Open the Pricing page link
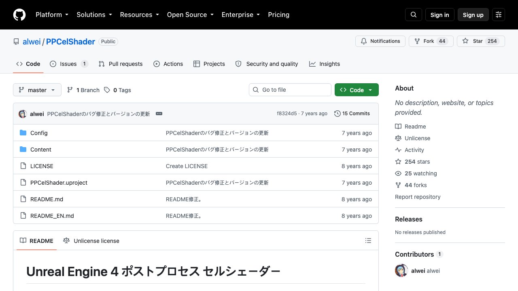This screenshot has width=518, height=291. (x=278, y=15)
